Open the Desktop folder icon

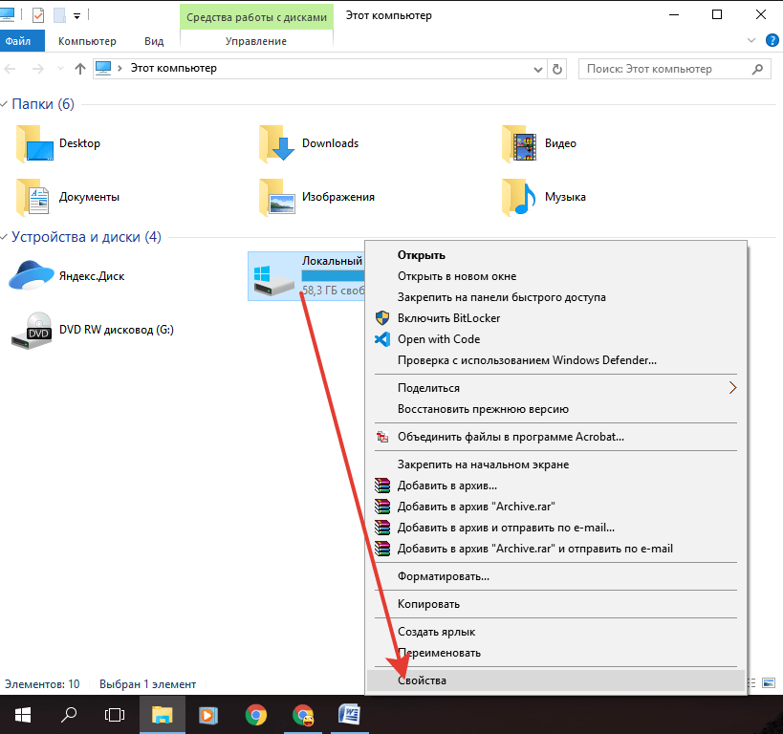(x=34, y=143)
